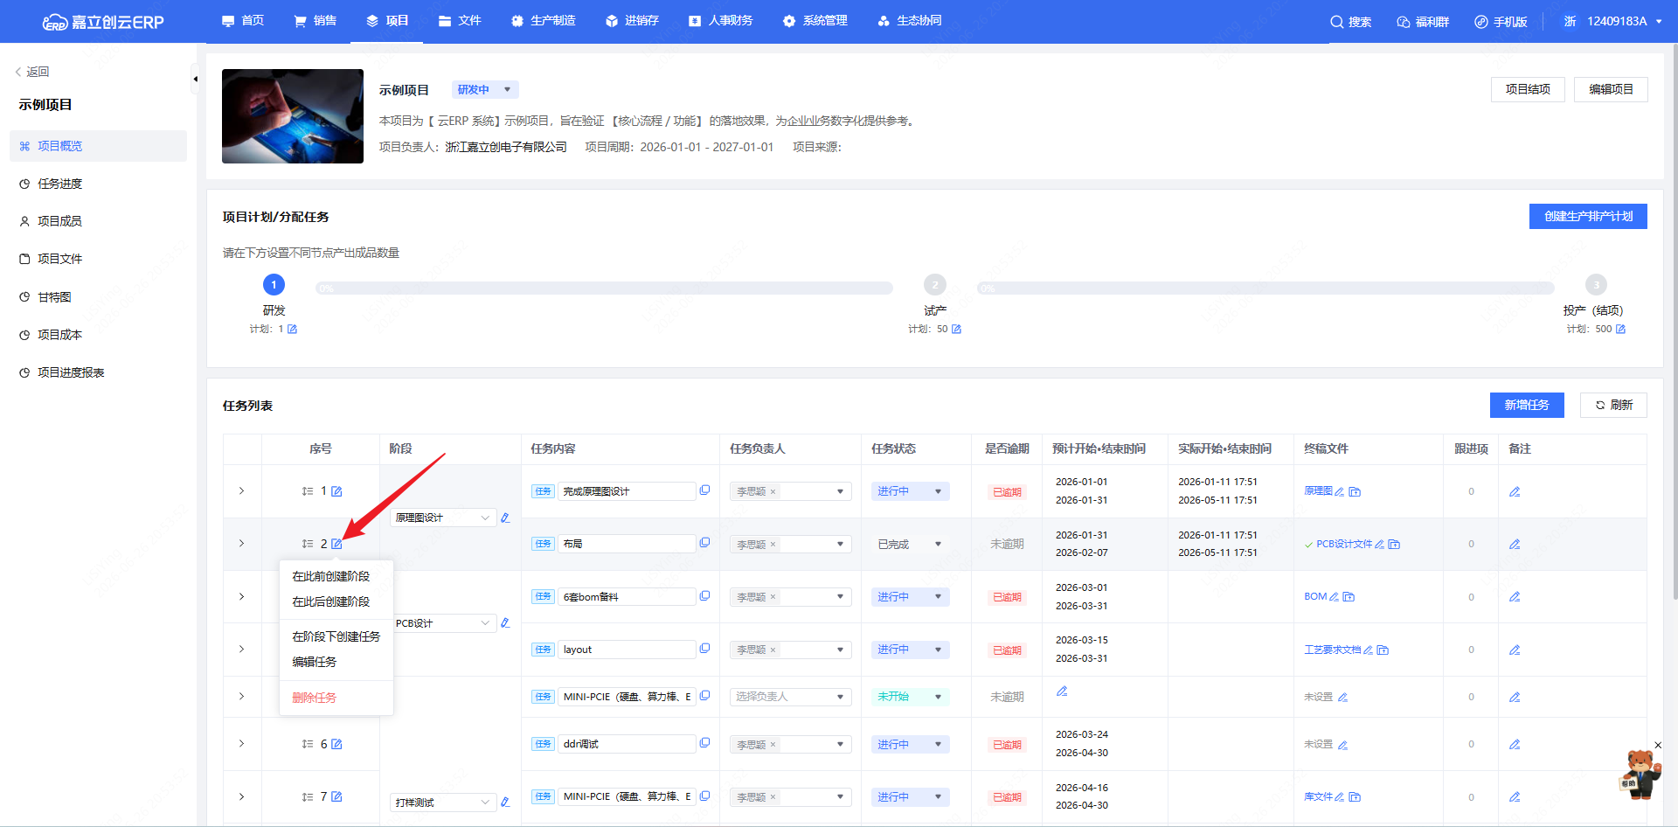Image resolution: width=1678 pixels, height=827 pixels.
Task: Click reorder handle icon in row 1
Action: pyautogui.click(x=308, y=491)
